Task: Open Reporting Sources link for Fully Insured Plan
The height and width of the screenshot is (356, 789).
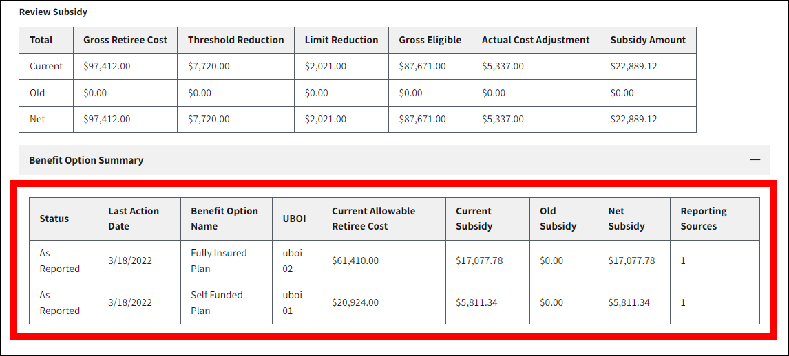Action: click(x=683, y=260)
